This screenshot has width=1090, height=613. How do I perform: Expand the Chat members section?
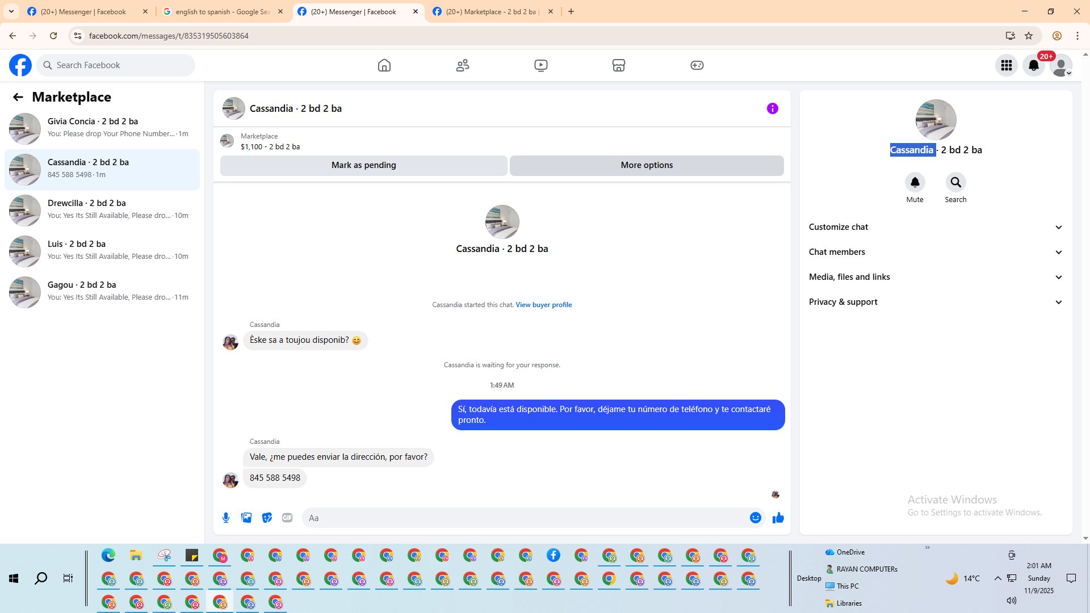pos(935,252)
